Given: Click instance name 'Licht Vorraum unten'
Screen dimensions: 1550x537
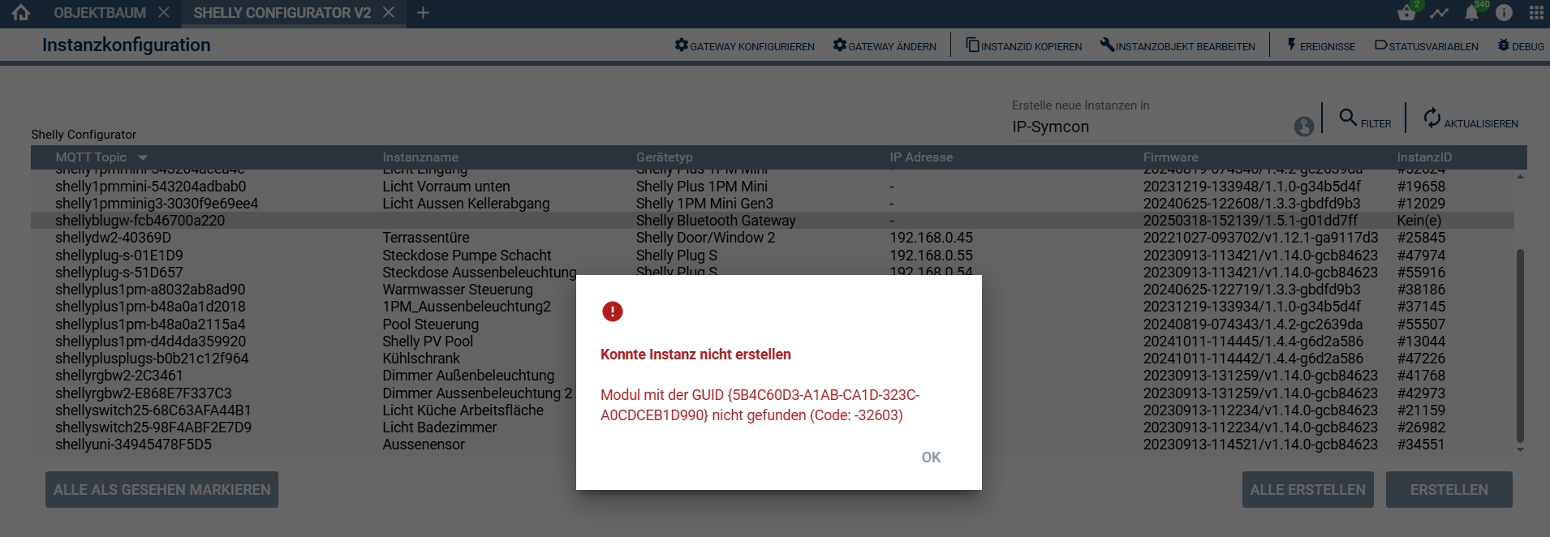Looking at the screenshot, I should 446,187.
